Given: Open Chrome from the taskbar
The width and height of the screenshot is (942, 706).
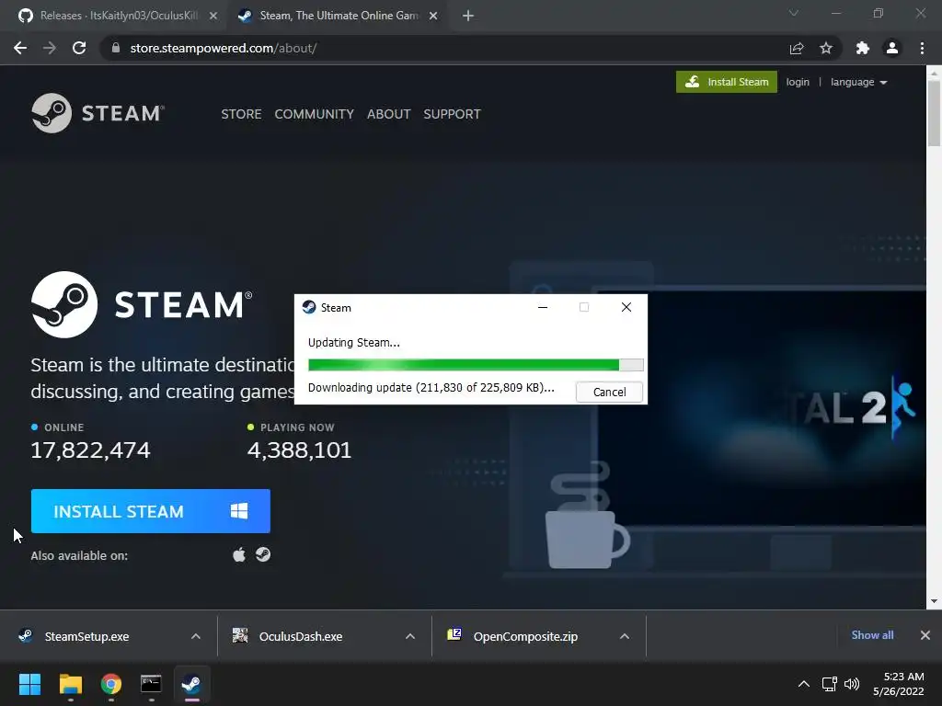Looking at the screenshot, I should [x=110, y=684].
